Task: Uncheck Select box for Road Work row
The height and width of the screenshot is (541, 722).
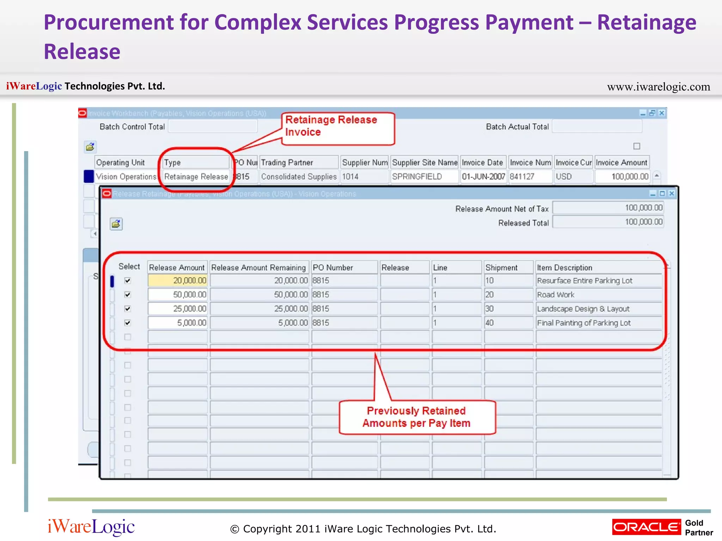Action: click(128, 295)
